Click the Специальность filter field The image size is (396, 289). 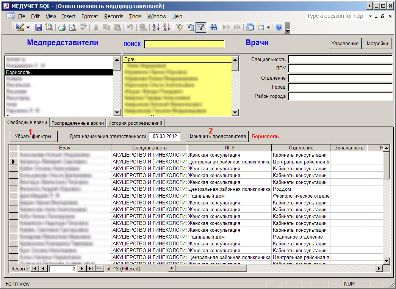pos(340,60)
